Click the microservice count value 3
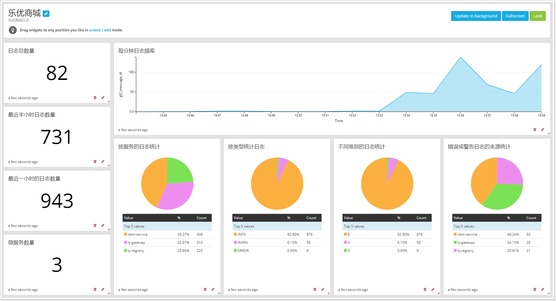The height and width of the screenshot is (301, 556). (57, 265)
